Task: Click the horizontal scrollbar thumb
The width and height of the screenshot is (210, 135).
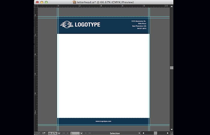Action: (x=155, y=133)
